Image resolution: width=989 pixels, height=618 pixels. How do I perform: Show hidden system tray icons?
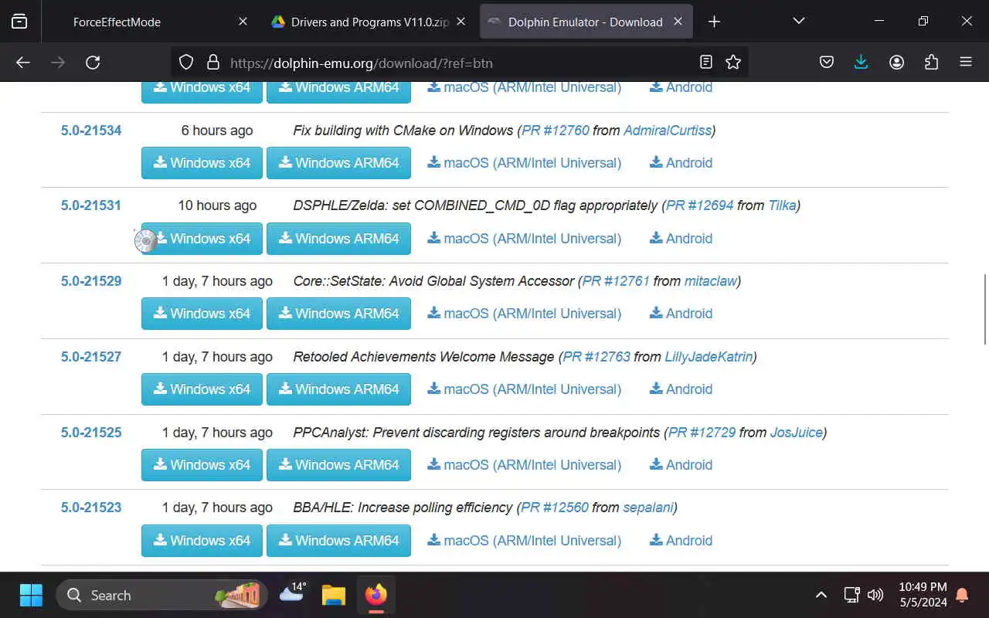[x=821, y=595]
